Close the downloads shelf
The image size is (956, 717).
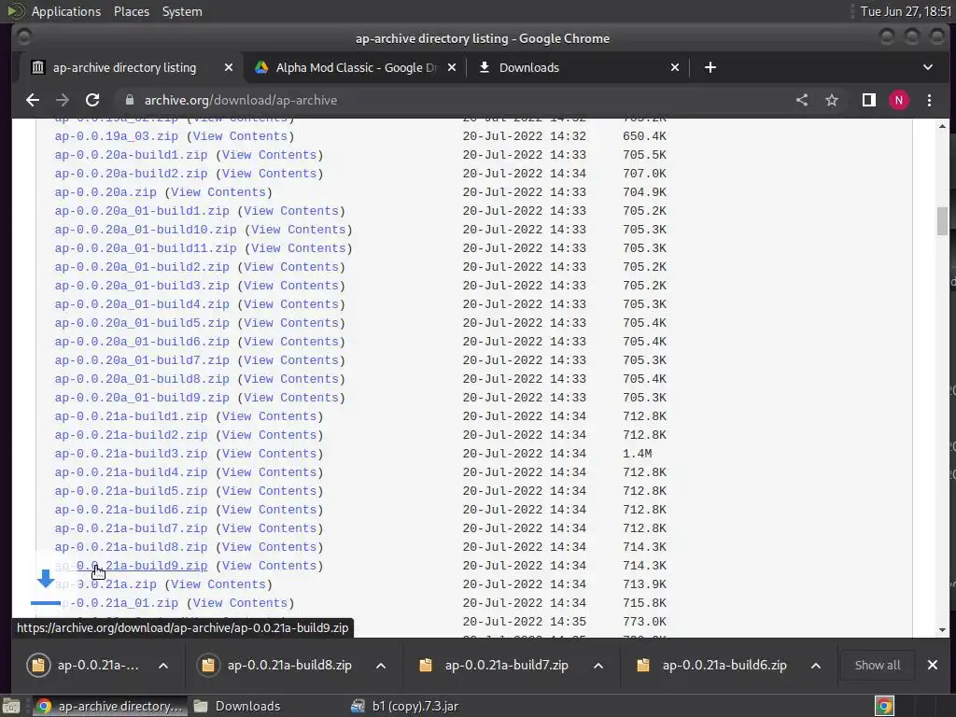tap(933, 665)
